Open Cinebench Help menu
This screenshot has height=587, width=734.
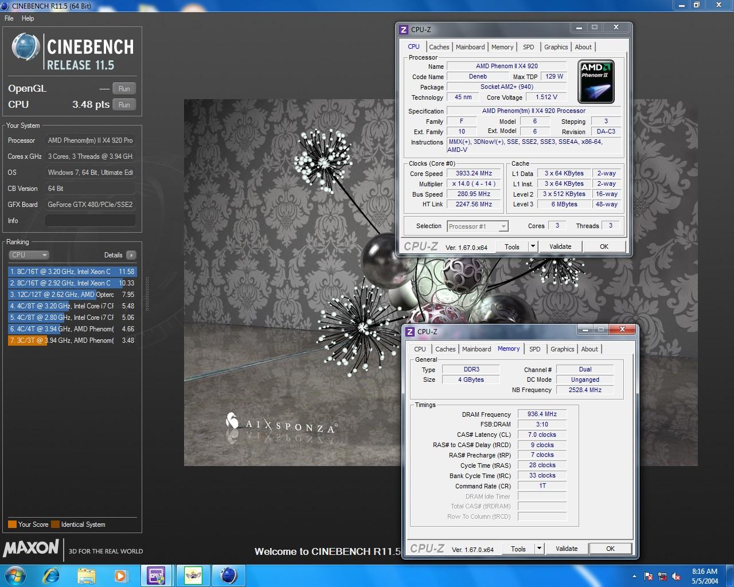pos(28,18)
